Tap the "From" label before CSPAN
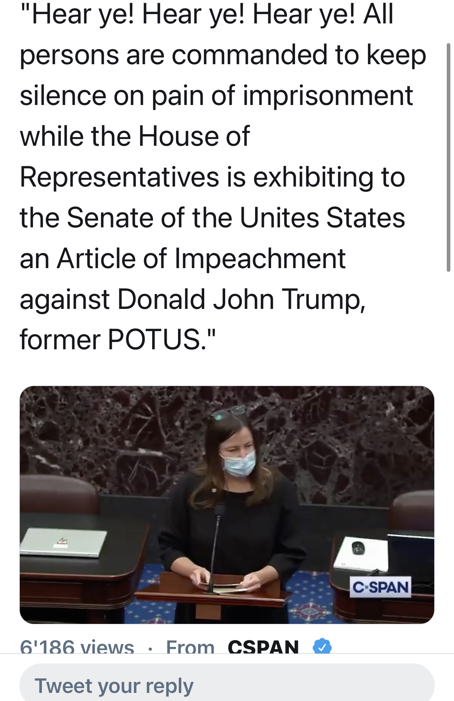Image resolution: width=454 pixels, height=701 pixels. (x=190, y=647)
